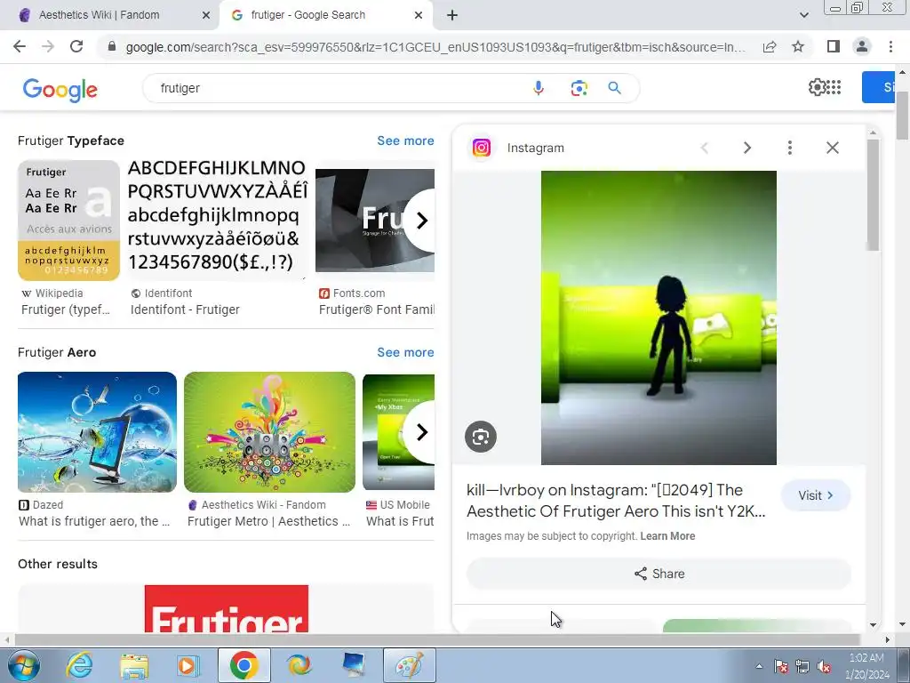Image resolution: width=910 pixels, height=683 pixels.
Task: Click the blue search magnifier icon
Action: 615,88
